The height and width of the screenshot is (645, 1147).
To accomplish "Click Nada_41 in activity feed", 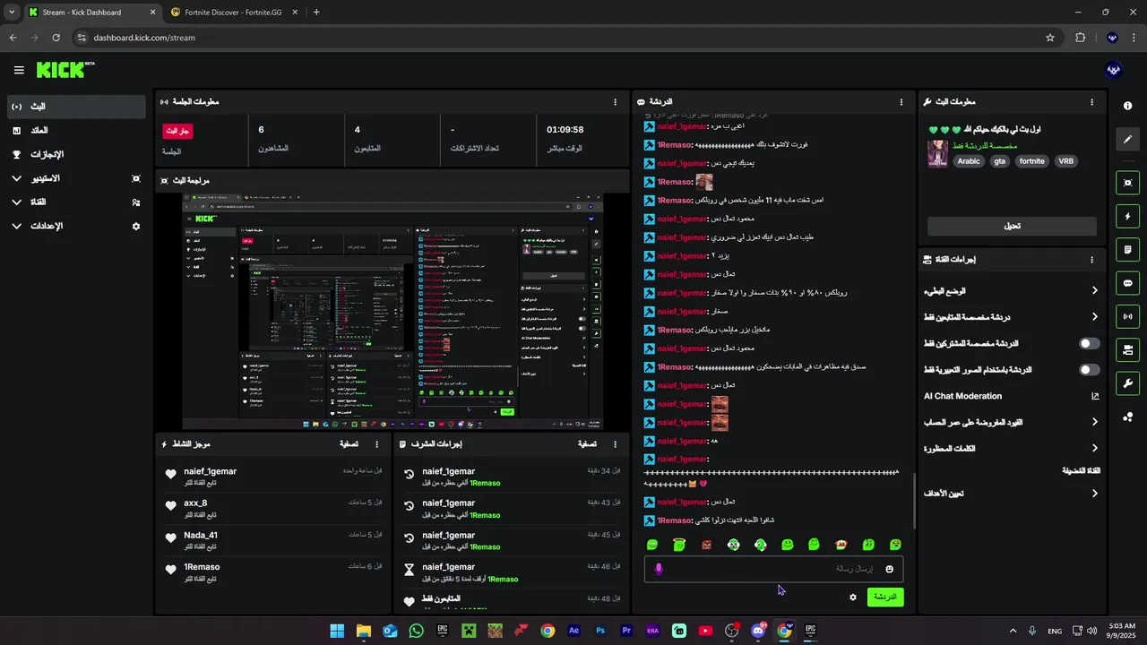I will coord(201,535).
